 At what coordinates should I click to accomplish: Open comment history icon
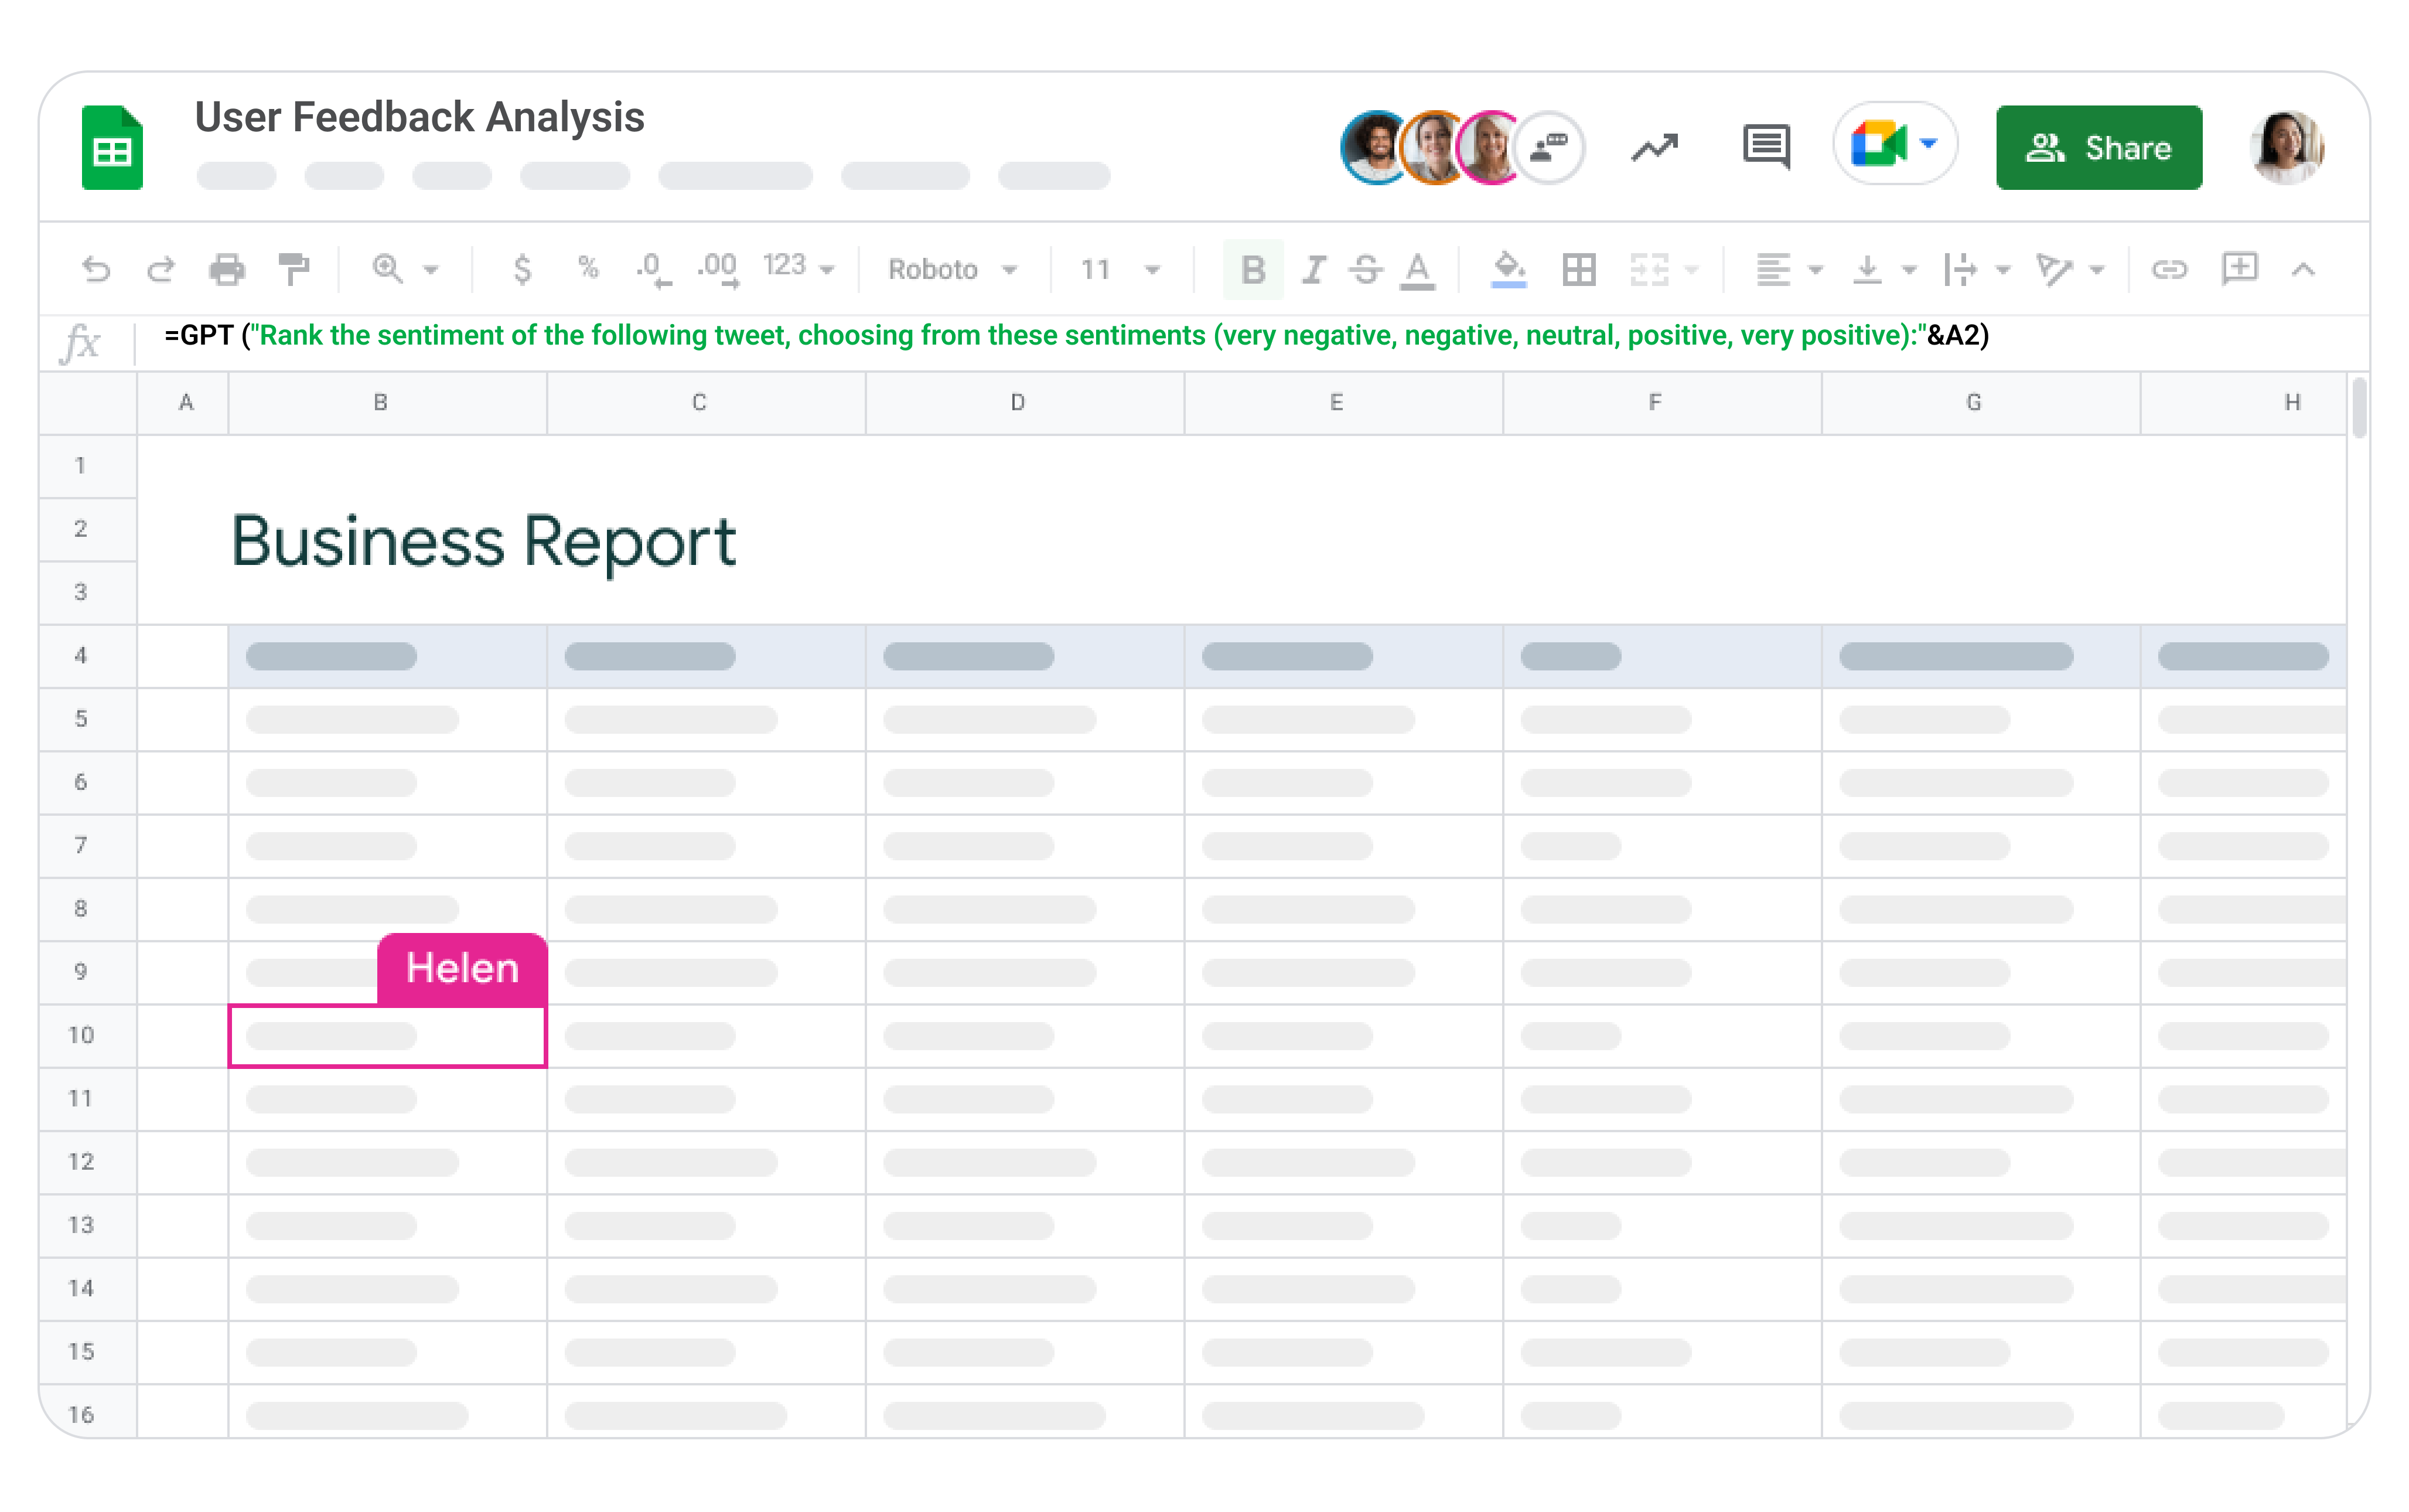pyautogui.click(x=1766, y=147)
